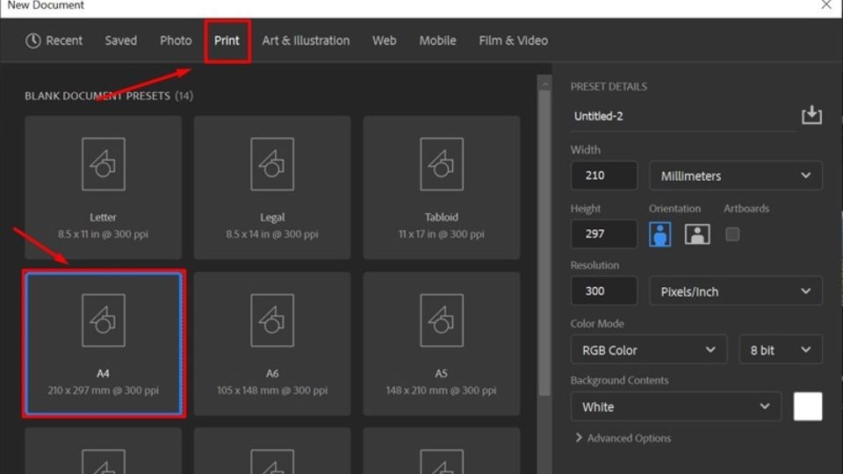Set portrait orientation
Image resolution: width=843 pixels, height=474 pixels.
(660, 234)
